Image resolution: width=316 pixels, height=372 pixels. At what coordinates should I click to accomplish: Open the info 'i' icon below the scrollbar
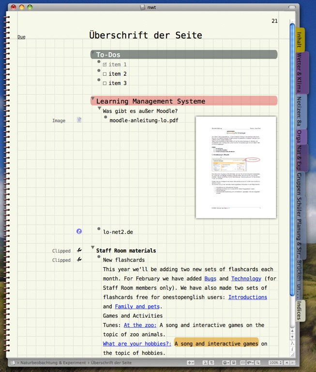pos(292,349)
